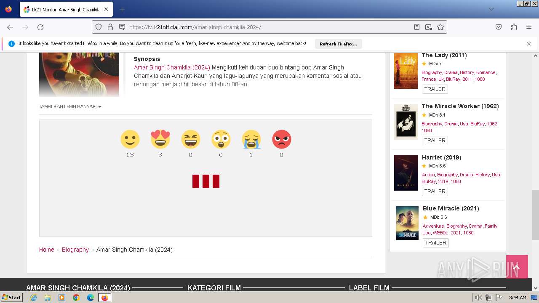Click the shield tracking protection icon
Viewport: 539px width, 303px height.
click(x=99, y=27)
